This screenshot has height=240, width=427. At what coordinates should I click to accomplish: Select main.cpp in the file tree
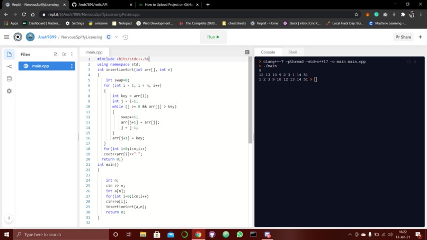pyautogui.click(x=47, y=66)
